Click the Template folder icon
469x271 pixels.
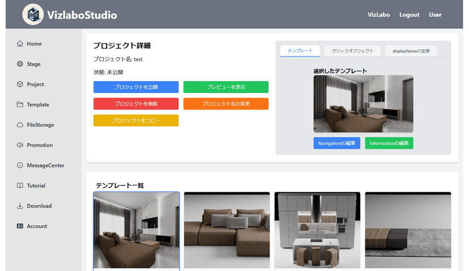click(x=20, y=104)
